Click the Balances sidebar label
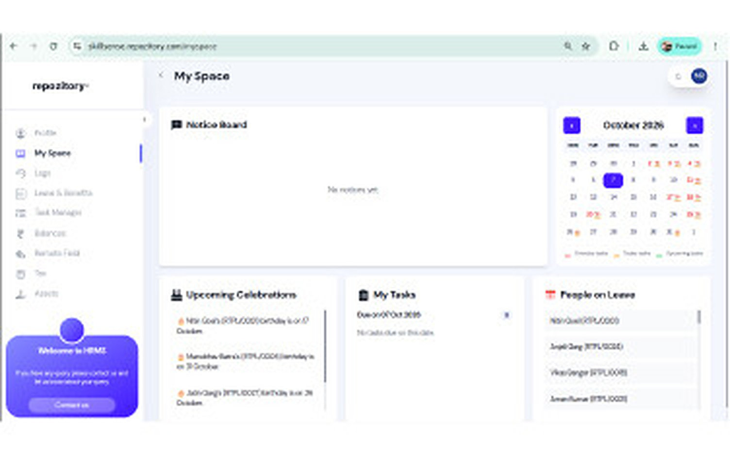Image resolution: width=730 pixels, height=456 pixels. 50,233
